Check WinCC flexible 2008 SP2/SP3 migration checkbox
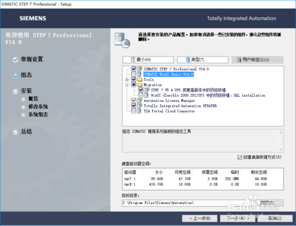 point(141,95)
